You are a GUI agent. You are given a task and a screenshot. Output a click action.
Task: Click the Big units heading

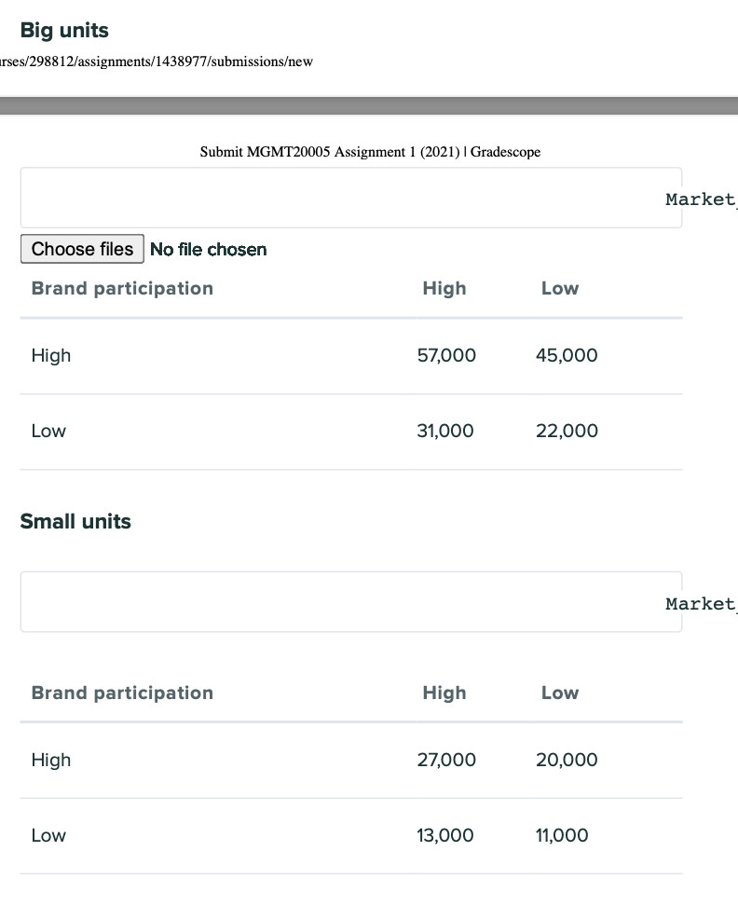64,31
